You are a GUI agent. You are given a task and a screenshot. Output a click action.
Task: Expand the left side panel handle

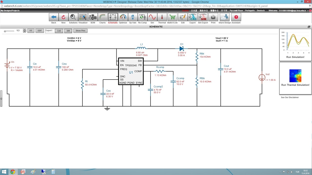pyautogui.click(x=1, y=99)
